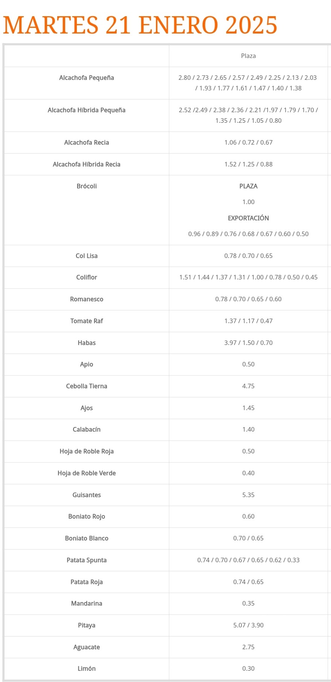Click the Pitaya price cell
The height and width of the screenshot is (682, 331).
click(249, 626)
